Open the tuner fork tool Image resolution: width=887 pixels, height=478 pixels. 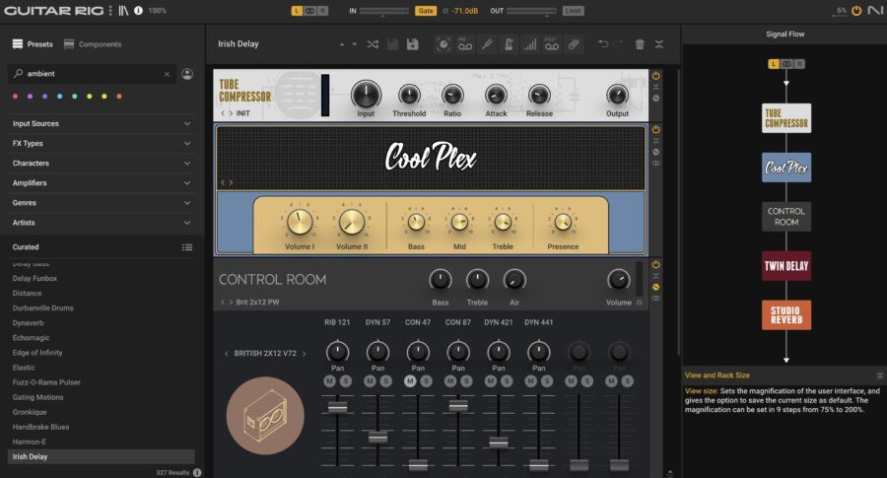(x=487, y=44)
